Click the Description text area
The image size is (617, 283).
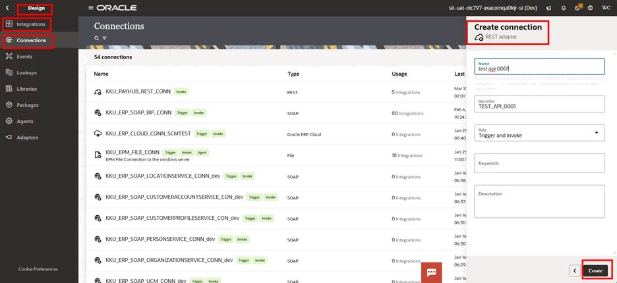[x=539, y=201]
